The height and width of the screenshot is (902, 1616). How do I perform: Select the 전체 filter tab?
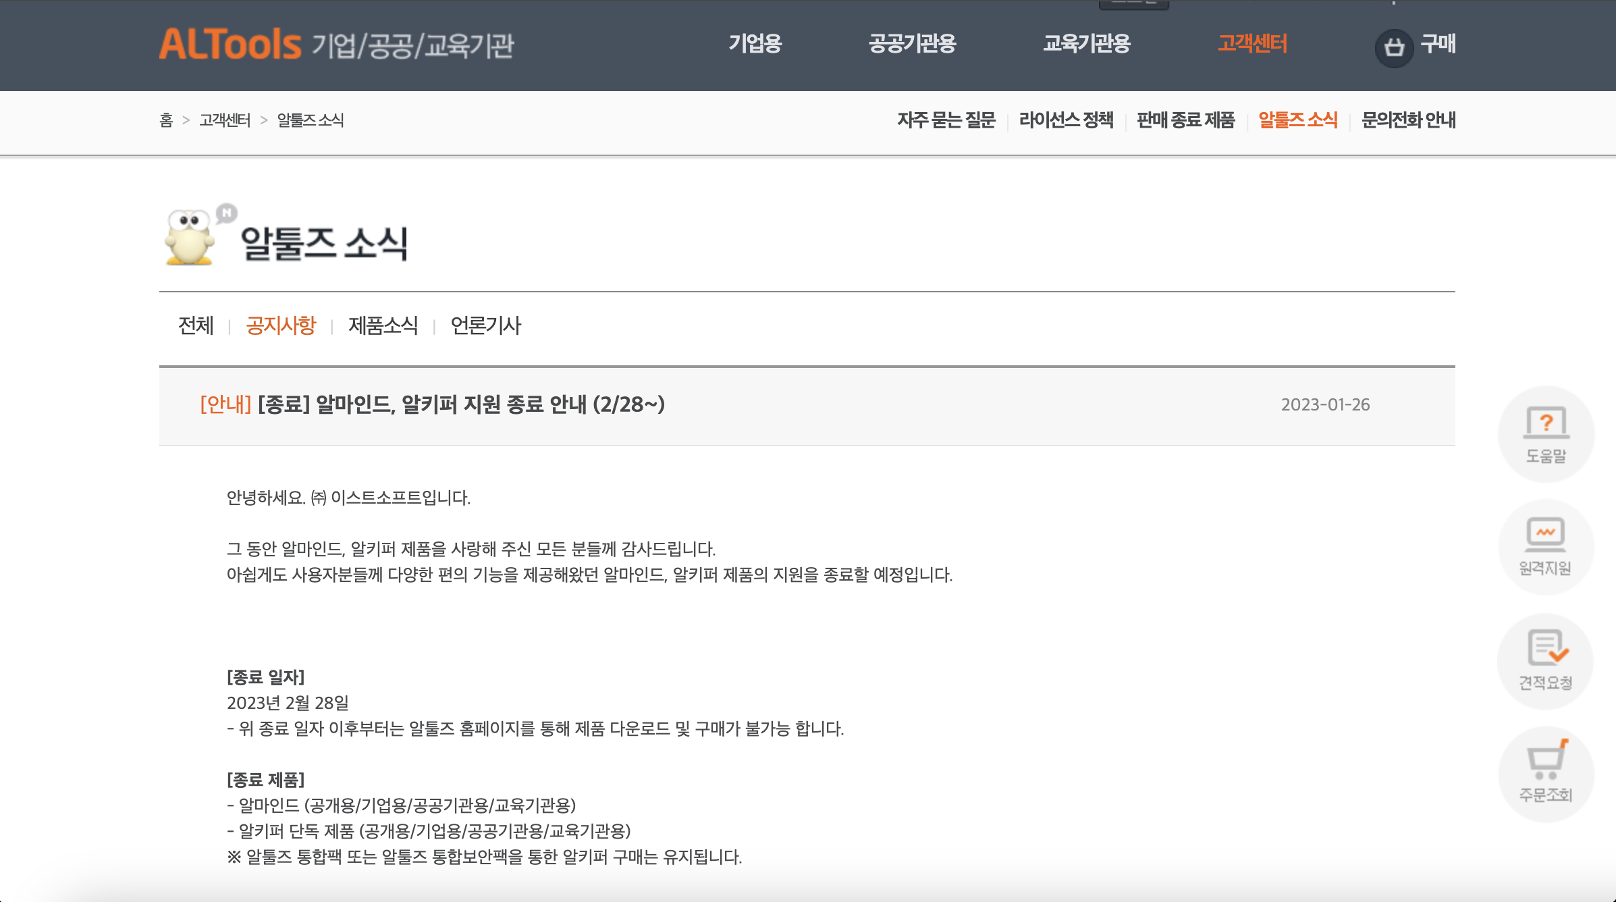tap(196, 325)
